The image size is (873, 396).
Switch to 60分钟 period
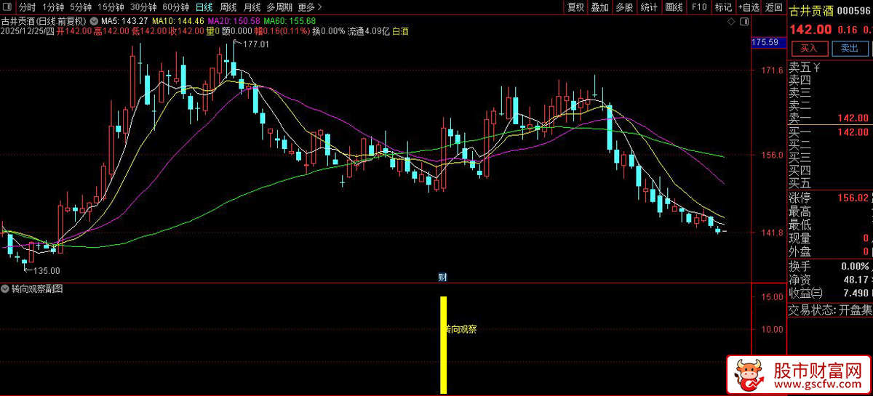coord(175,7)
